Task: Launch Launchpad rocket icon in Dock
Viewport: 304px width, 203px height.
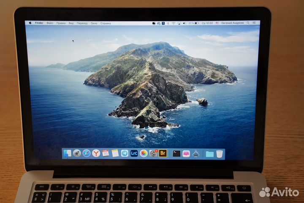Action: pos(77,154)
